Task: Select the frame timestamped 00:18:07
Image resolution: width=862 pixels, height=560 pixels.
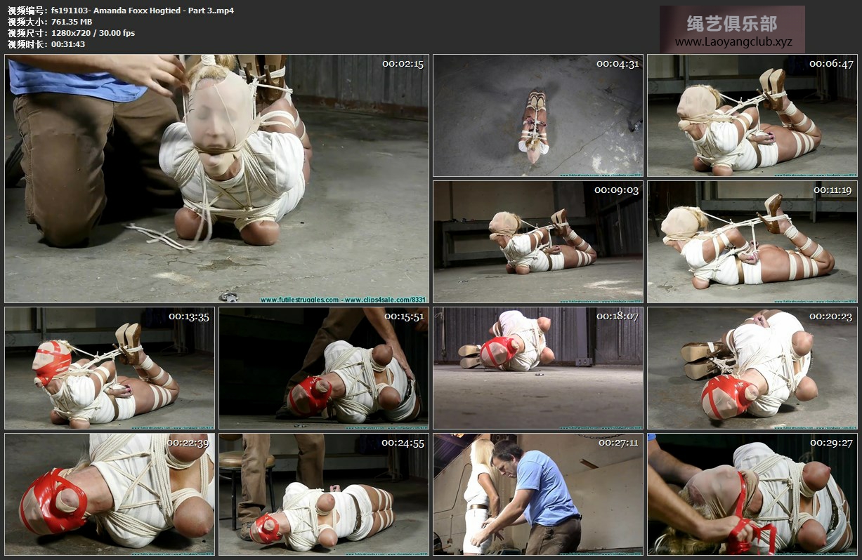Action: pos(537,368)
